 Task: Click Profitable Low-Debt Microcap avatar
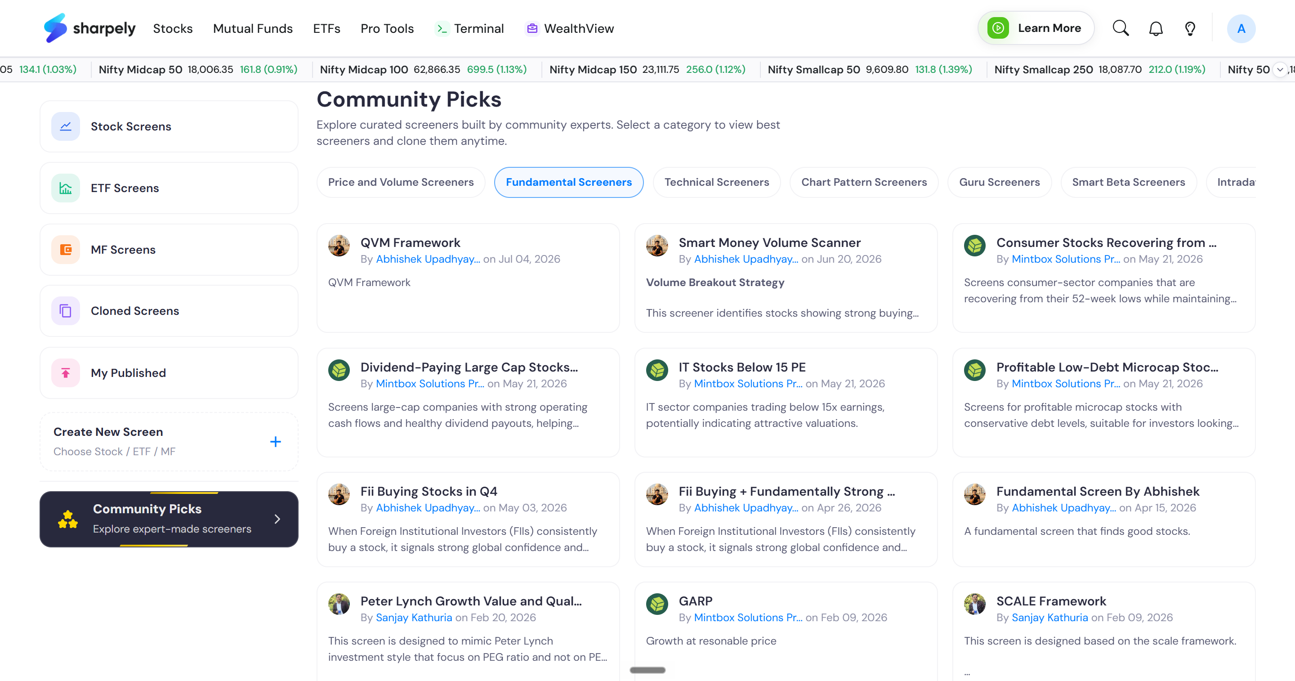tap(975, 371)
